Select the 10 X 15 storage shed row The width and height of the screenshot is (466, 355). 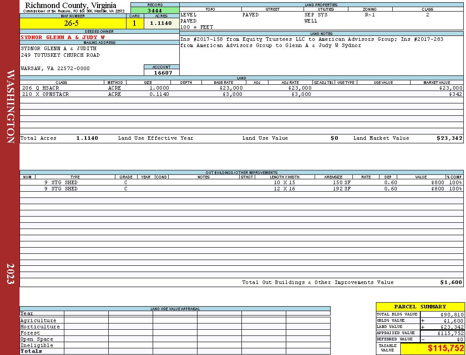241,182
